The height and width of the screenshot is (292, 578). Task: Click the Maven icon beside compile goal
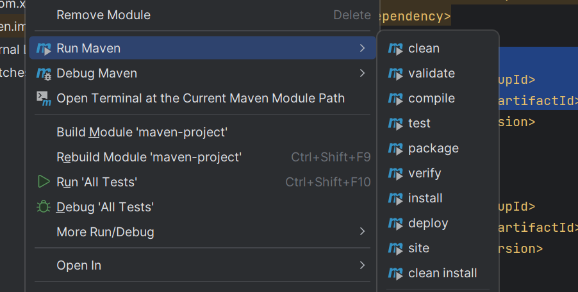point(395,99)
